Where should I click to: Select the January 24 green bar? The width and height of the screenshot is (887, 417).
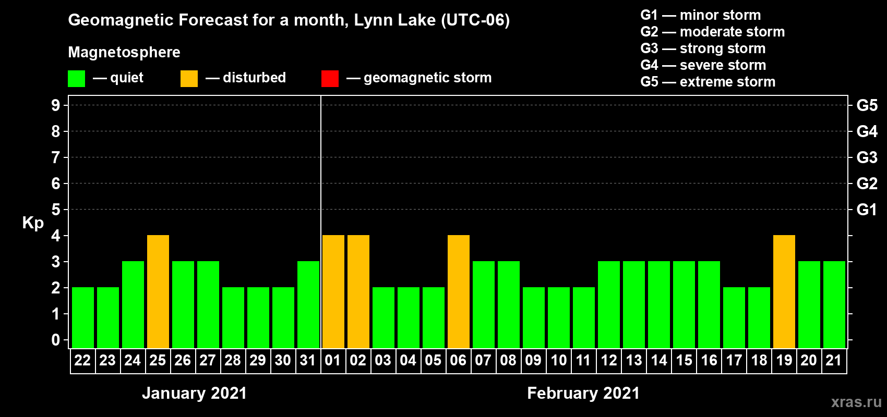coord(133,304)
